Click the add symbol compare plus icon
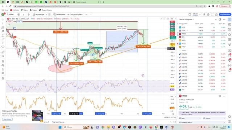Screen dimensions: 232x130 click(x=18, y=14)
